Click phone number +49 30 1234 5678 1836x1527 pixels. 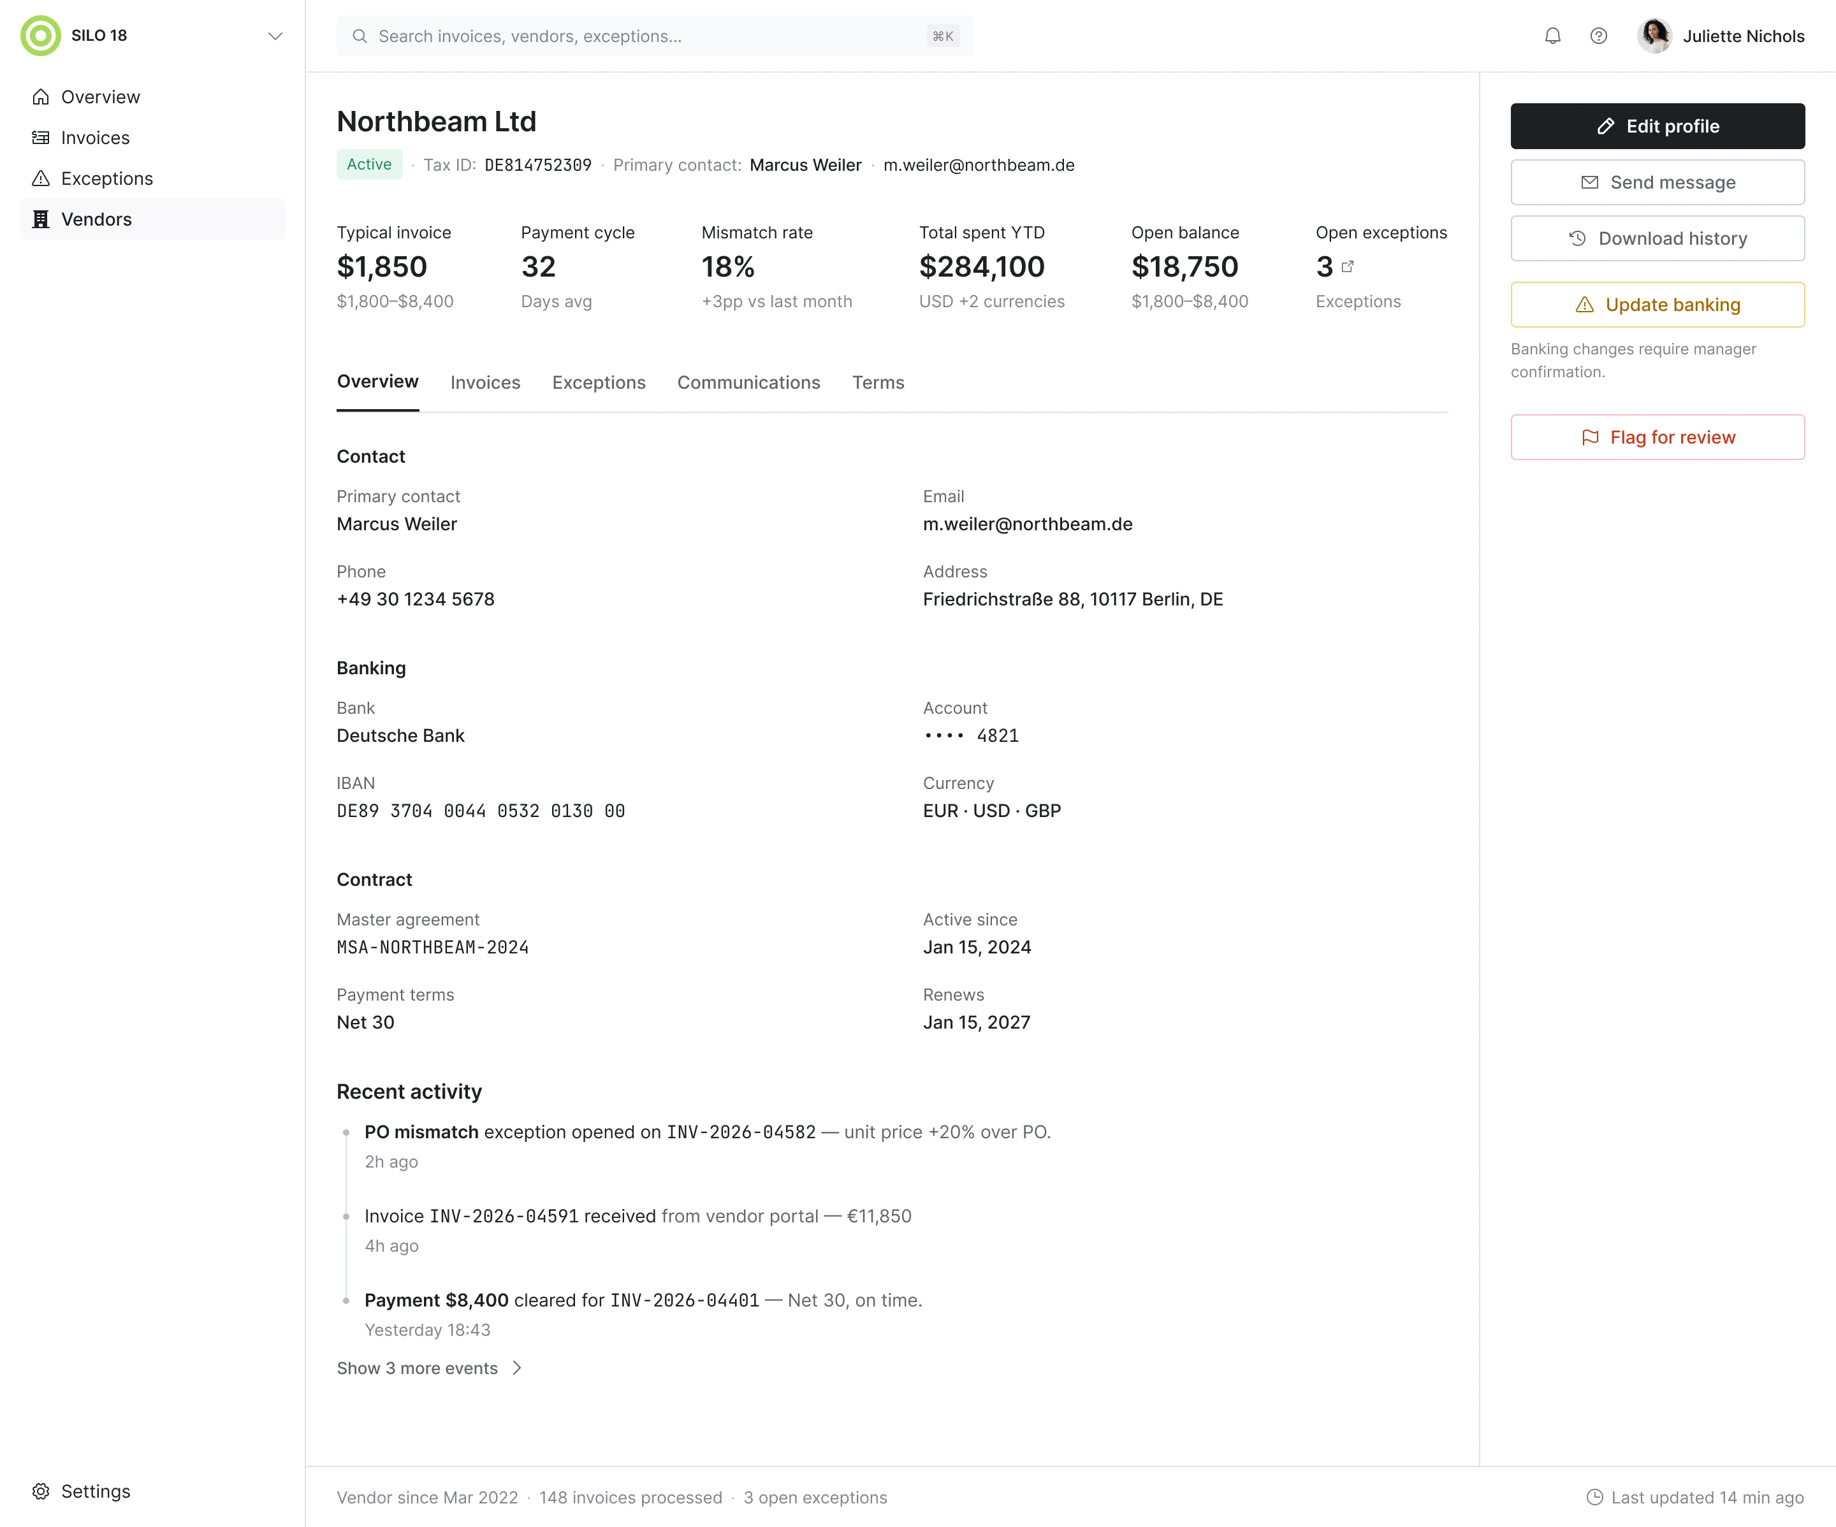point(415,600)
